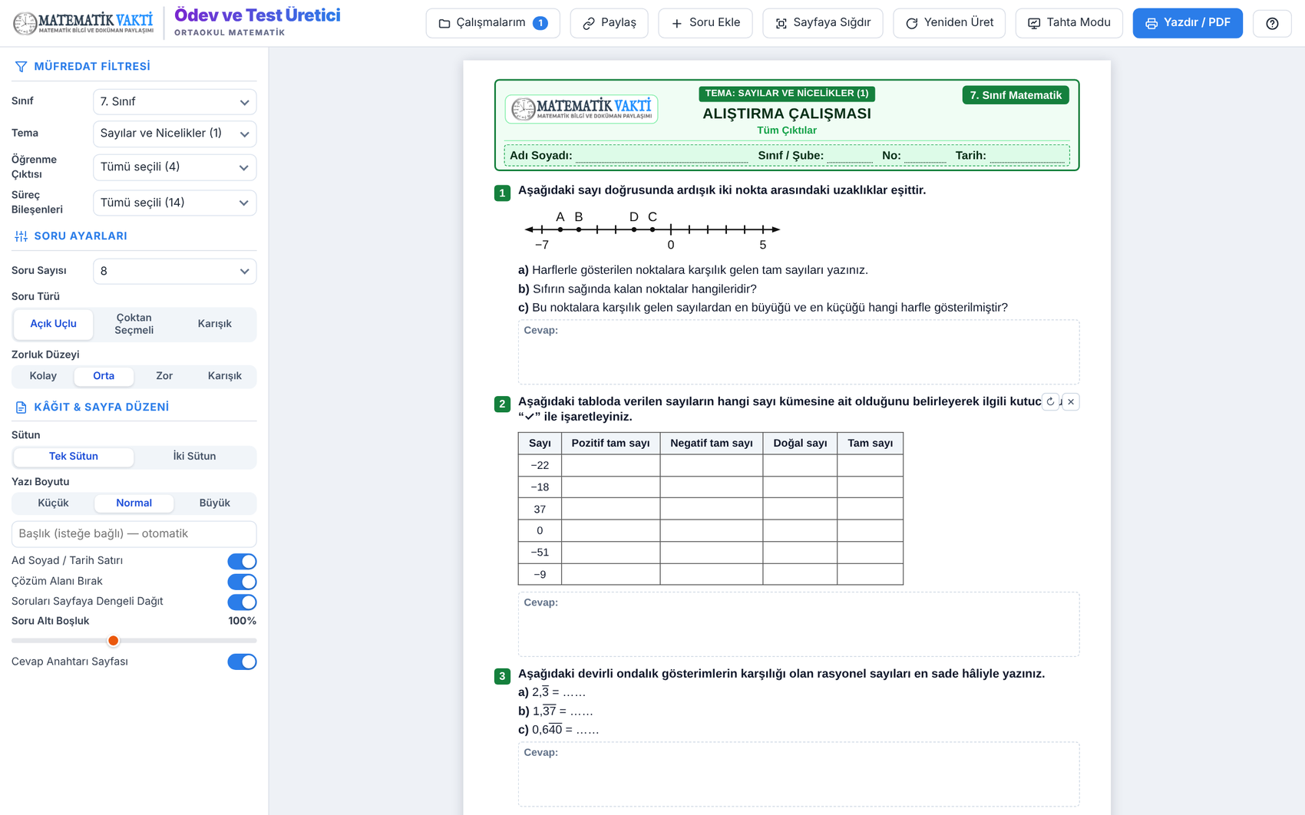Choose İki Sütun layout
Viewport: 1305px width, 815px height.
coord(194,457)
